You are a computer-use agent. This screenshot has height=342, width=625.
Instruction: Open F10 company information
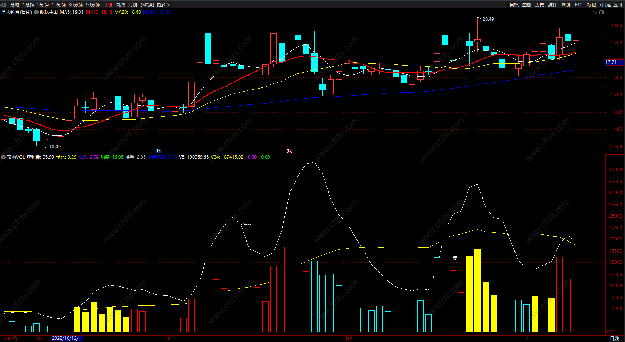579,4
